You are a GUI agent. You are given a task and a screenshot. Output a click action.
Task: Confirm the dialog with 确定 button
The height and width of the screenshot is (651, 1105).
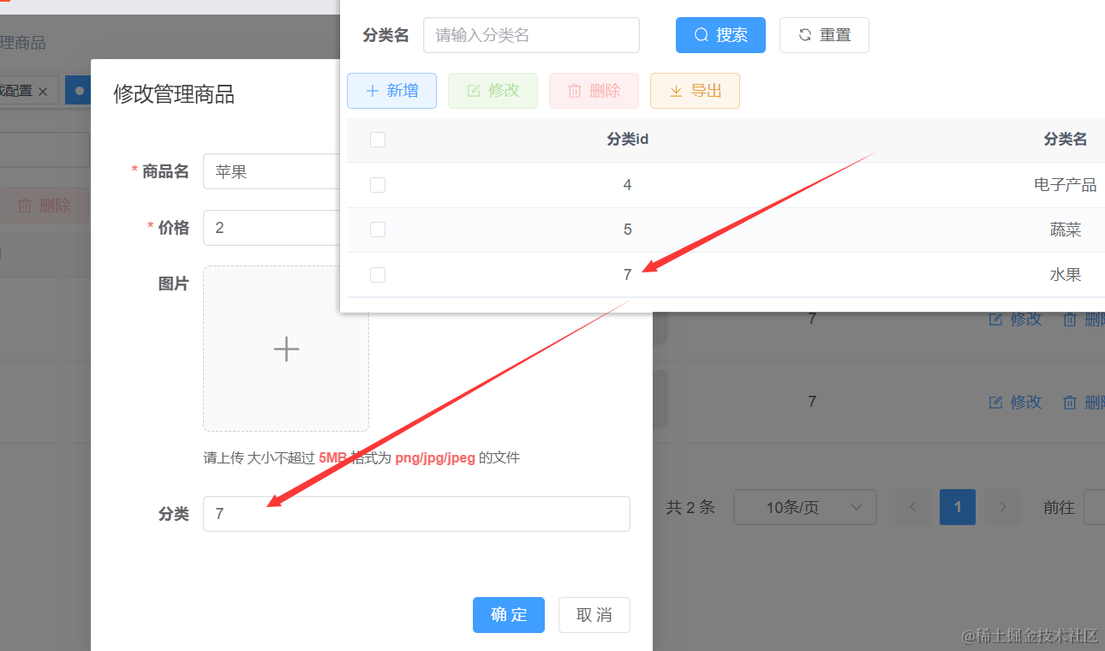point(509,615)
